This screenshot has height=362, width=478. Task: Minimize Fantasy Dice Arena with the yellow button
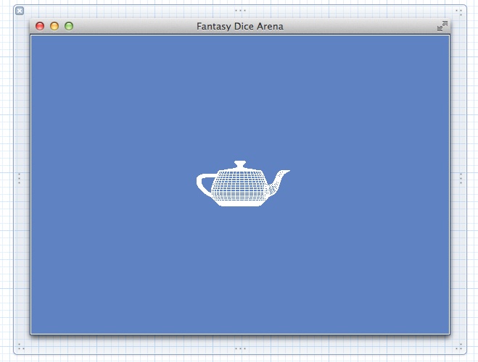54,26
